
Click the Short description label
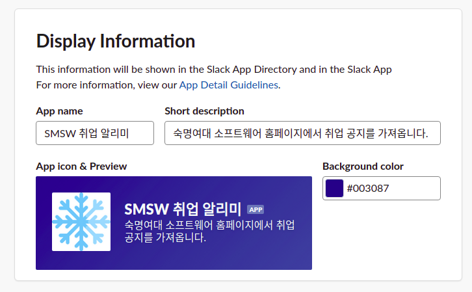204,111
